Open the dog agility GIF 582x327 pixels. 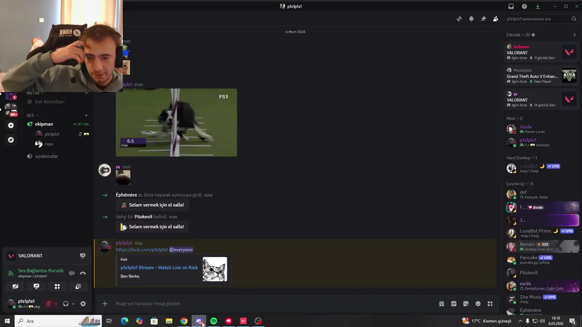176,123
